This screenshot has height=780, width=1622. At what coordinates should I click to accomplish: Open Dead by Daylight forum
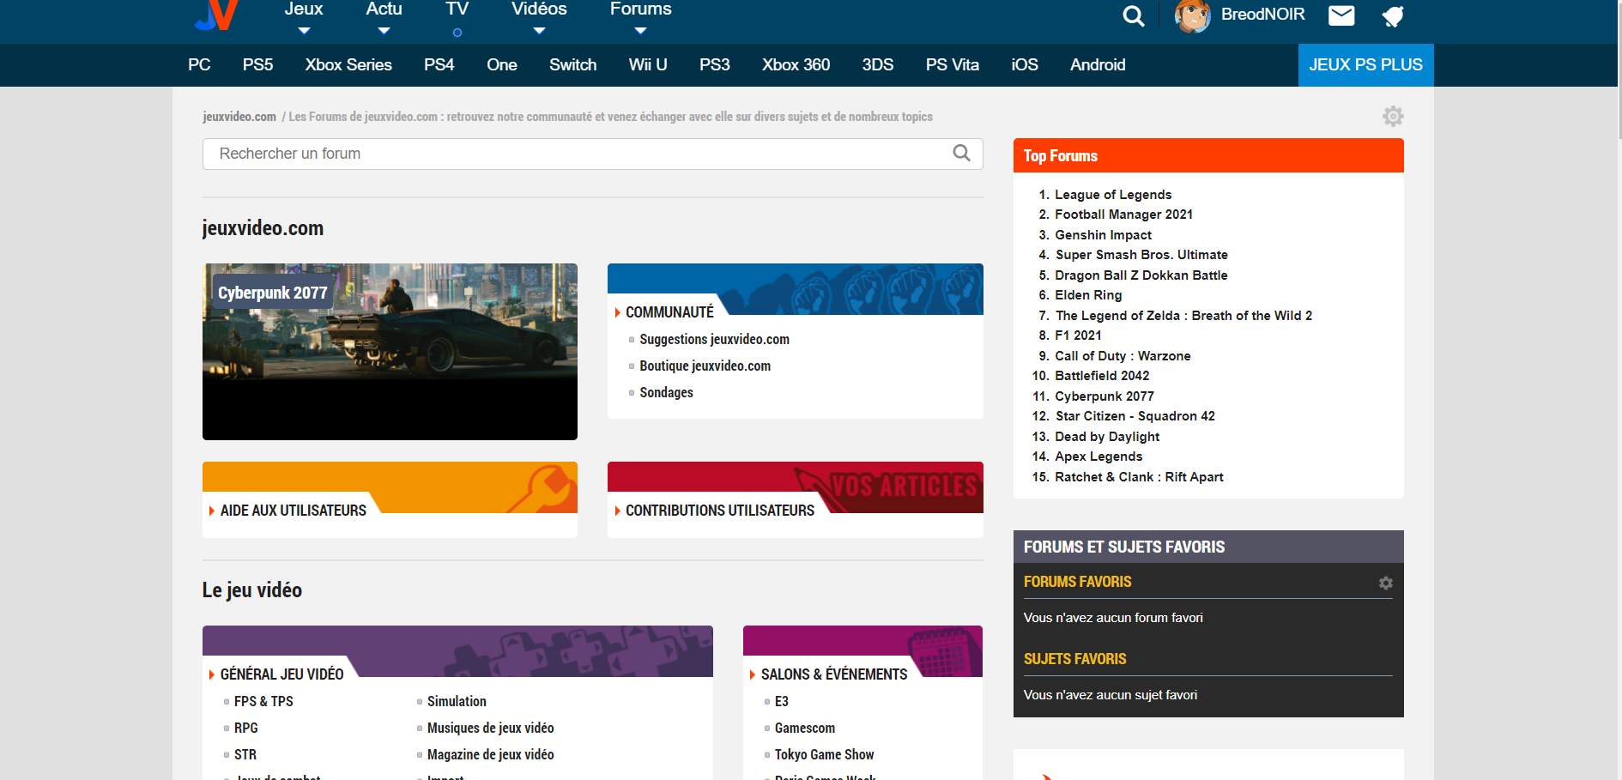pos(1107,437)
